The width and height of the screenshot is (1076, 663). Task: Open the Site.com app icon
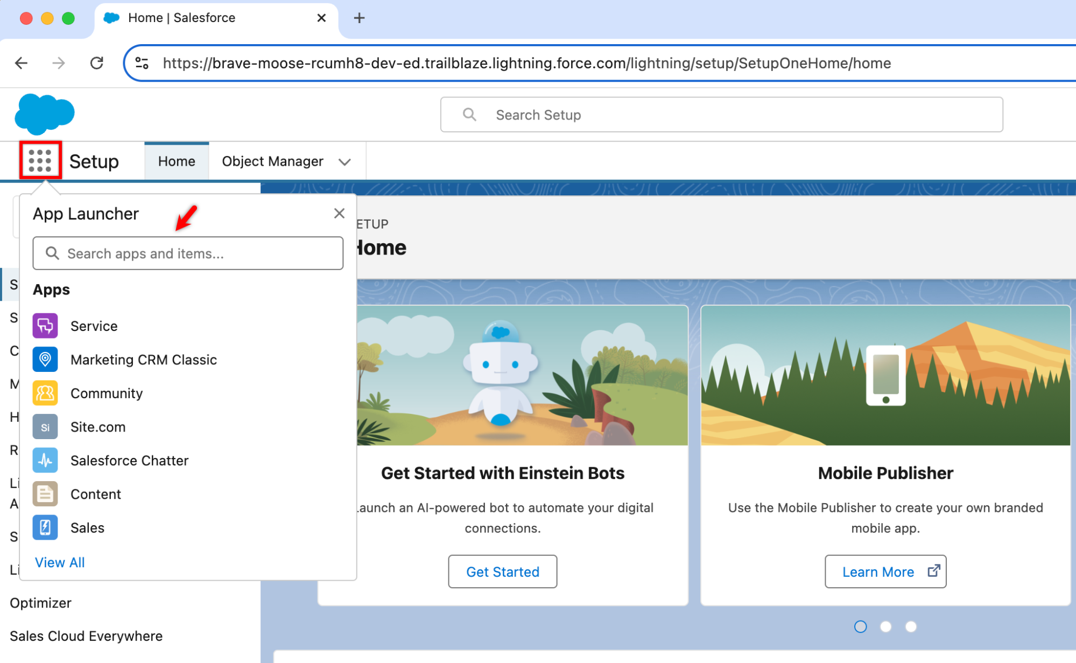(x=45, y=427)
